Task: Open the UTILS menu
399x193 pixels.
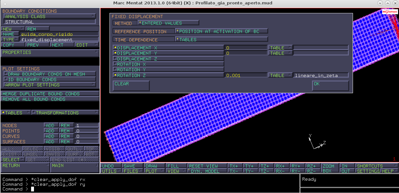Action: [x=111, y=171]
